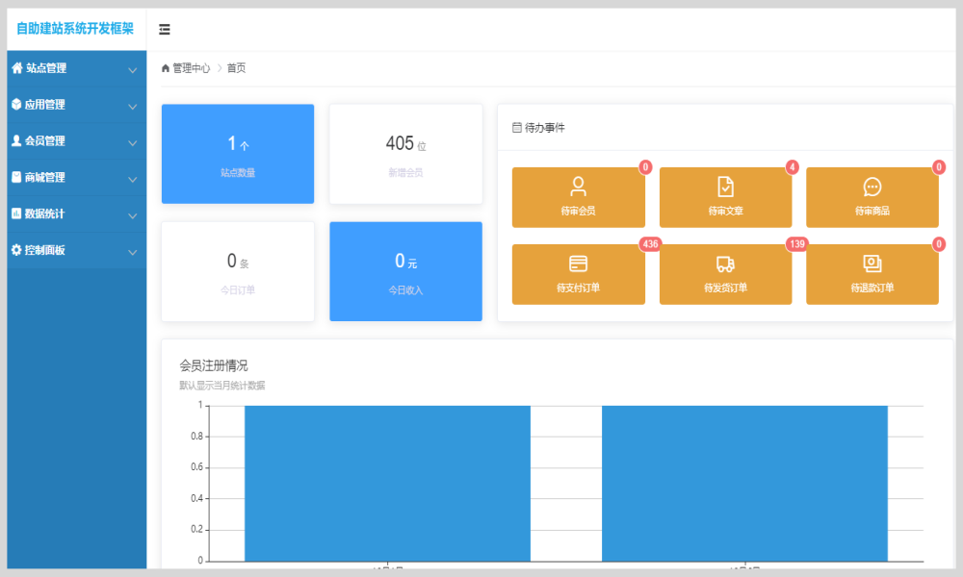Click the 0 badge on 待审会员

(645, 166)
